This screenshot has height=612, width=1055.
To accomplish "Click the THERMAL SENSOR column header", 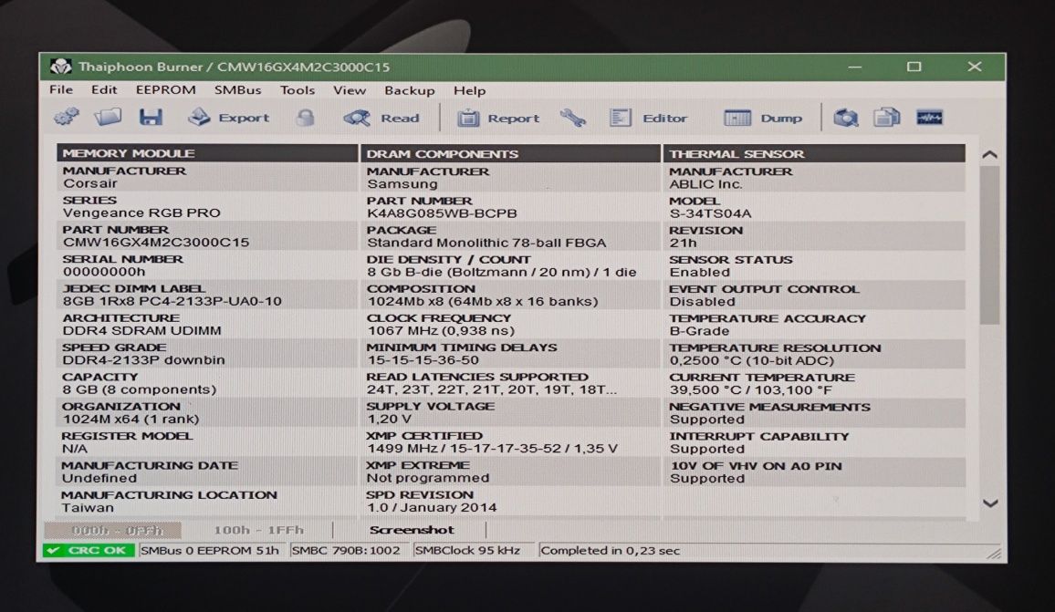I will [814, 153].
